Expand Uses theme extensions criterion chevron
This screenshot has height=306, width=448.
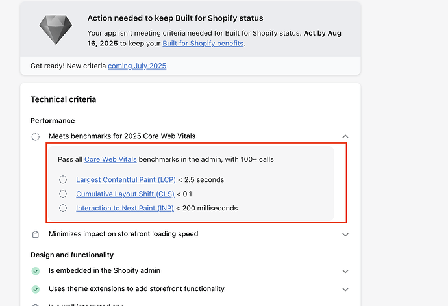point(345,289)
